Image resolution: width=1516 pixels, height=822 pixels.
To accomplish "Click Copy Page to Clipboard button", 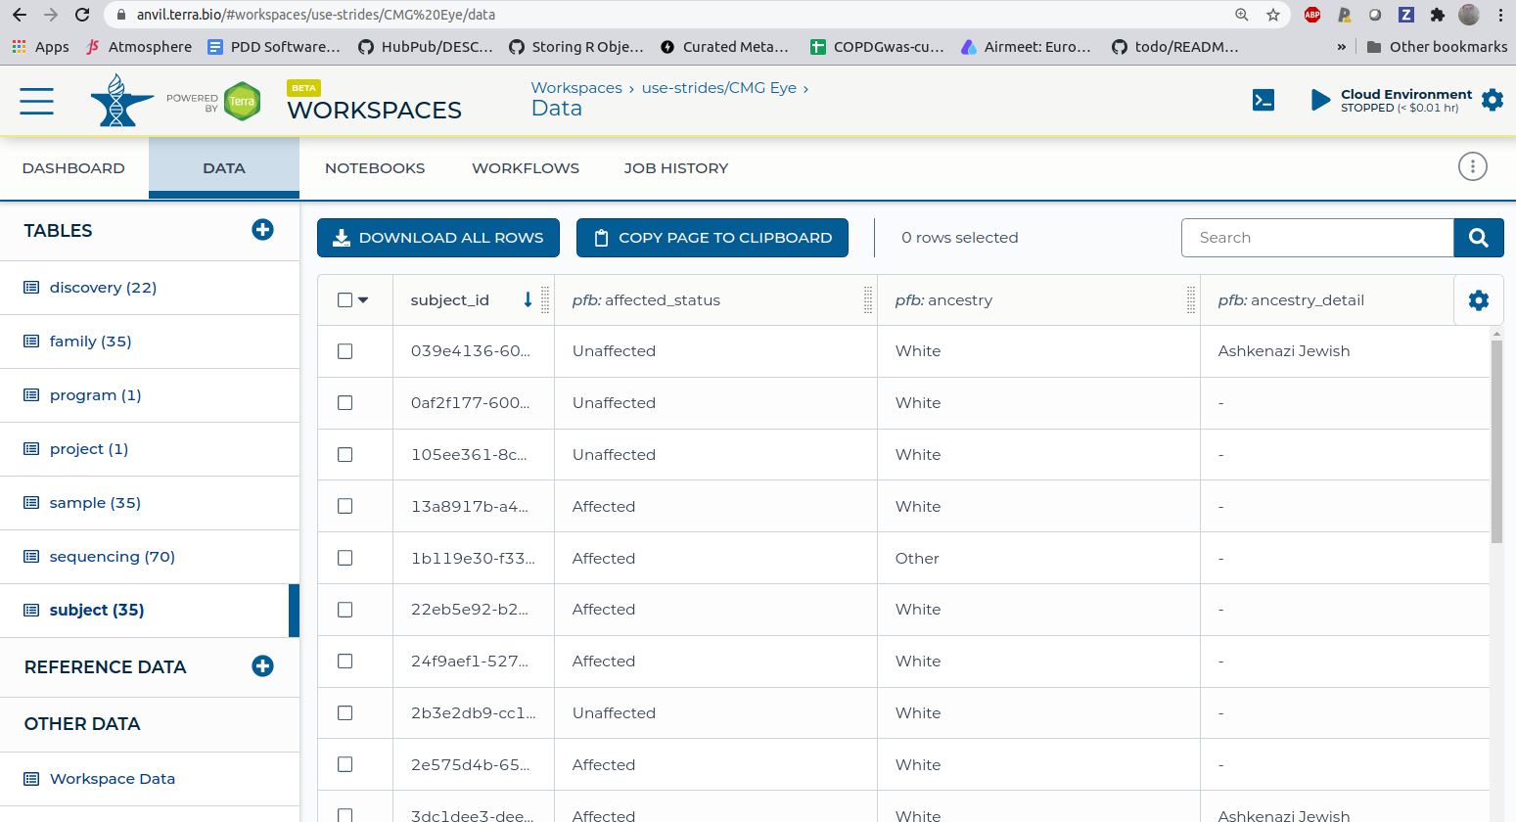I will 712,238.
